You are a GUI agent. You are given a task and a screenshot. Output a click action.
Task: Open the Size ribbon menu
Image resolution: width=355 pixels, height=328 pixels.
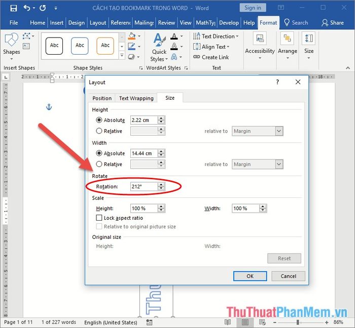309,46
